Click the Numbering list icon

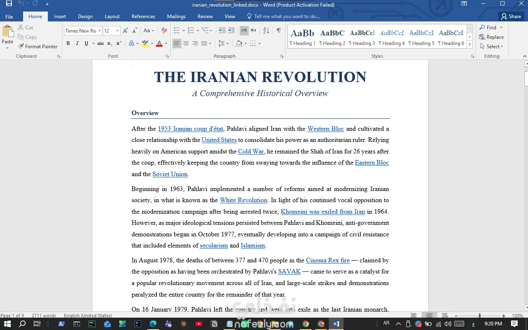tap(191, 31)
